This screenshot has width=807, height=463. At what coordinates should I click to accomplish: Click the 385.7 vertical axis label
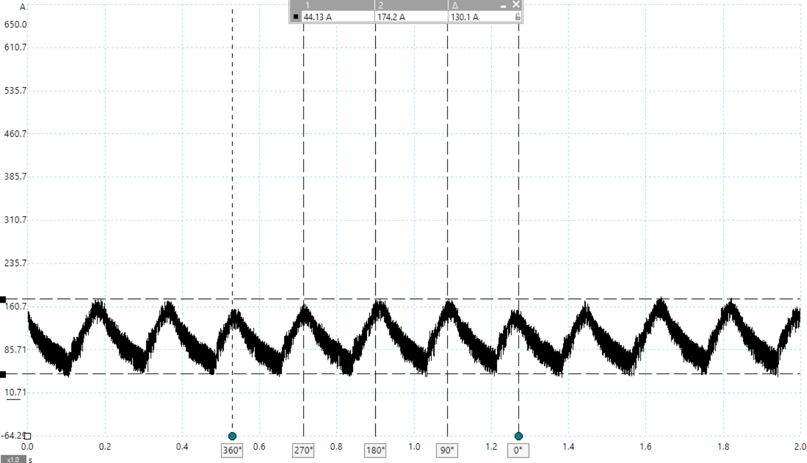[x=16, y=176]
